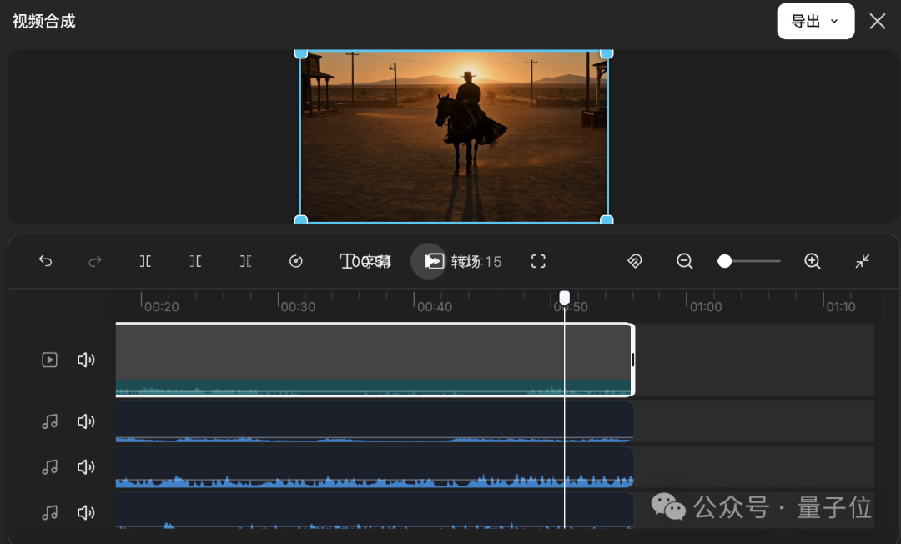
Task: Mute the video track speaker
Action: pos(86,360)
